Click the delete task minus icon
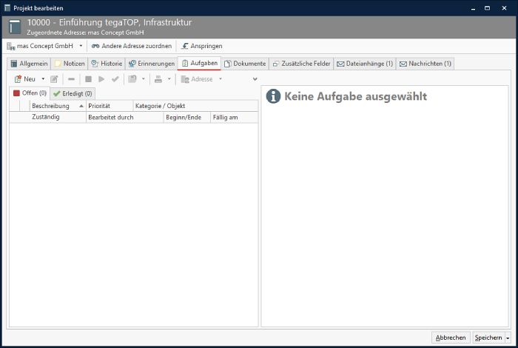This screenshot has height=348, width=518. coord(71,79)
